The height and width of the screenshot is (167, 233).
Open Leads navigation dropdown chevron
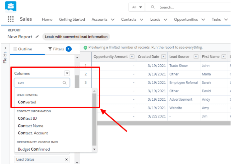pos(165,19)
